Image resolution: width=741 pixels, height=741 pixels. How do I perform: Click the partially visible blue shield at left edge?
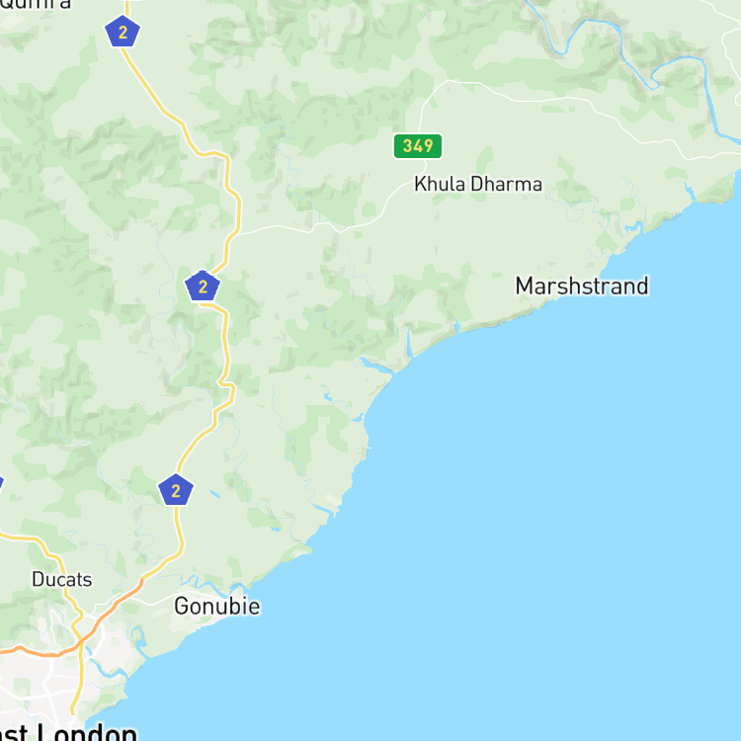click(x=1, y=484)
